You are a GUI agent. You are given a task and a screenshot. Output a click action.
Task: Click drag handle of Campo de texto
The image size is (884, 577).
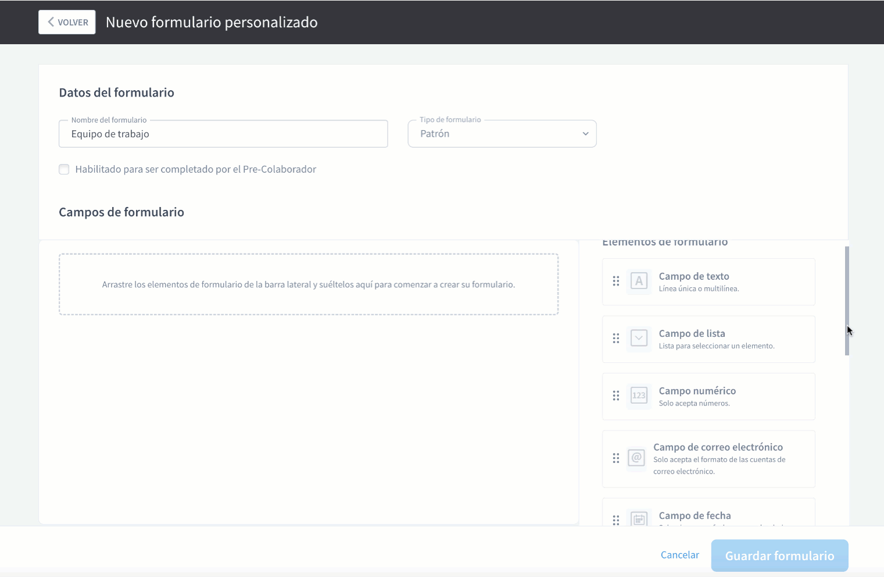tap(616, 282)
